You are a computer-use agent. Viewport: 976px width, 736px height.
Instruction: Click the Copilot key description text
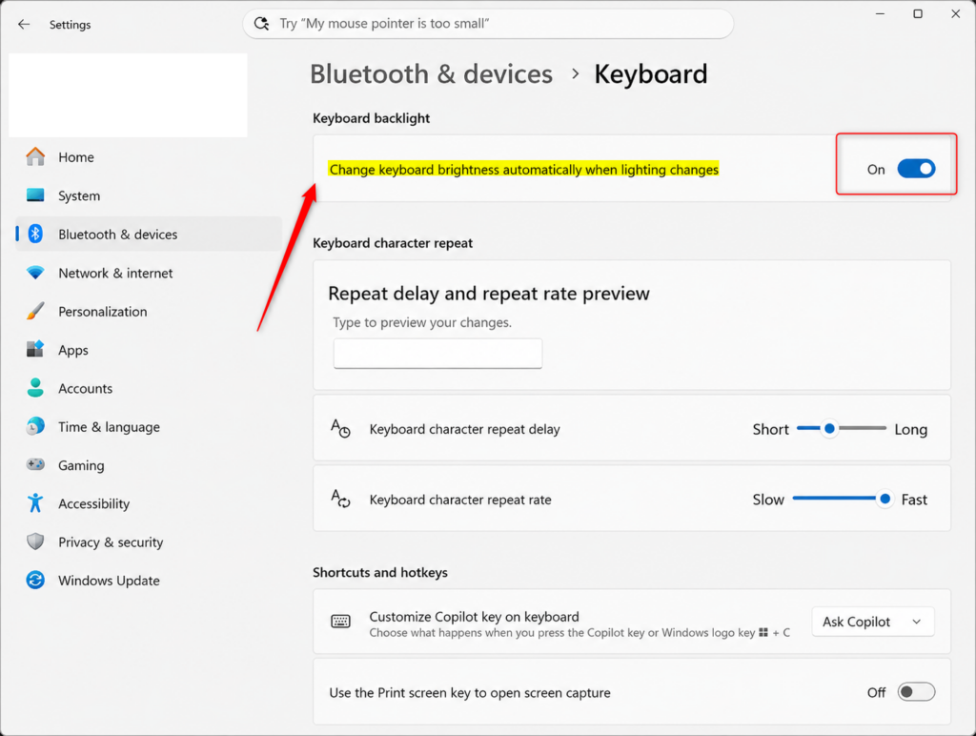tap(579, 633)
